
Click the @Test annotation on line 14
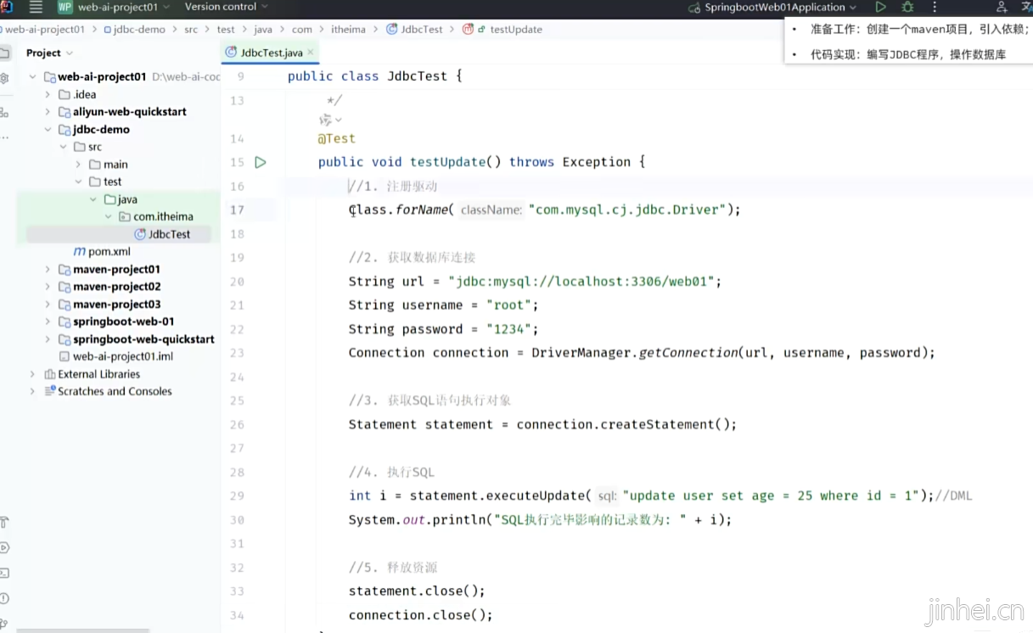coord(337,138)
